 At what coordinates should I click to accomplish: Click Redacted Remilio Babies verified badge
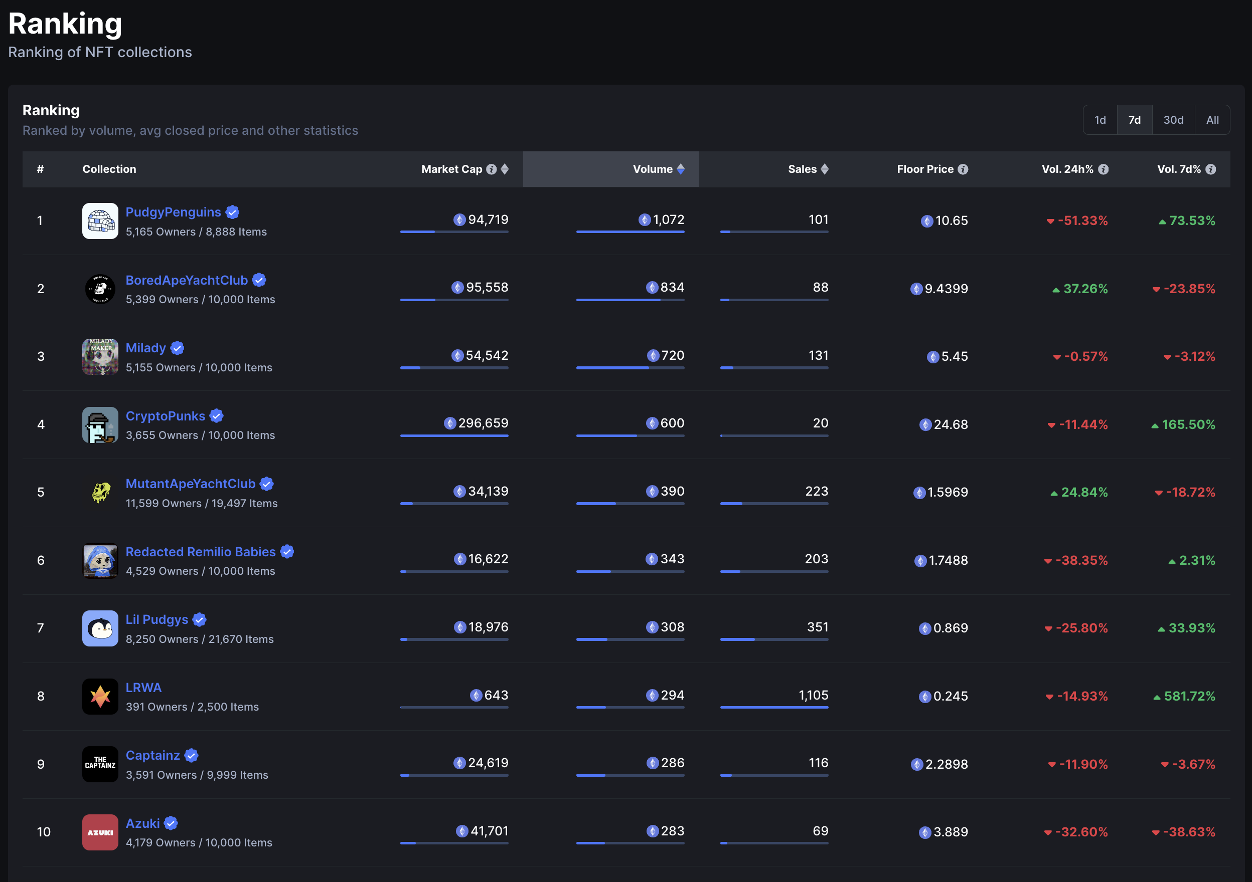click(x=287, y=552)
